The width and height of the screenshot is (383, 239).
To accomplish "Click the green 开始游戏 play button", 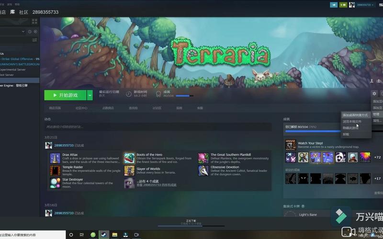I will click(x=65, y=95).
